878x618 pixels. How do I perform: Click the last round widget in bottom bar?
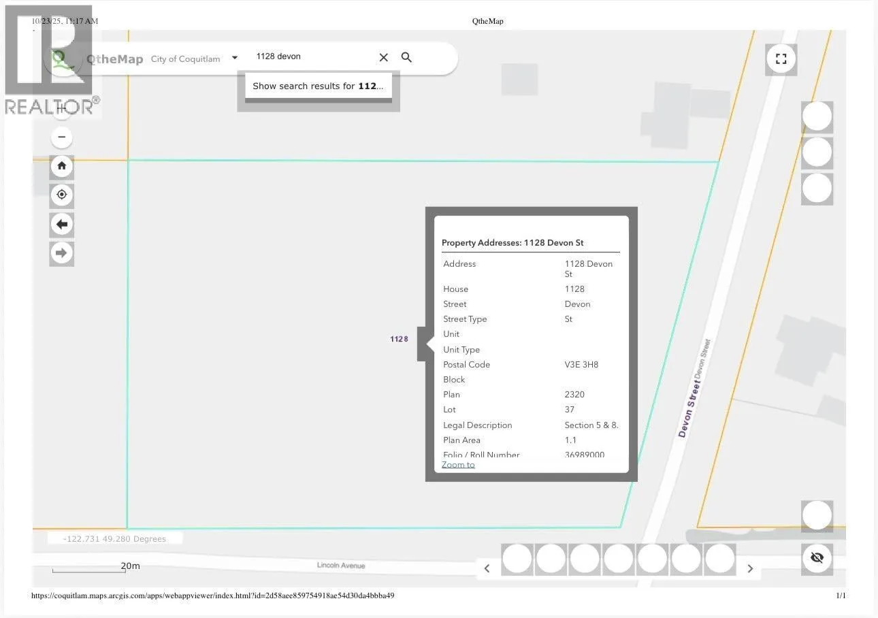tap(719, 559)
